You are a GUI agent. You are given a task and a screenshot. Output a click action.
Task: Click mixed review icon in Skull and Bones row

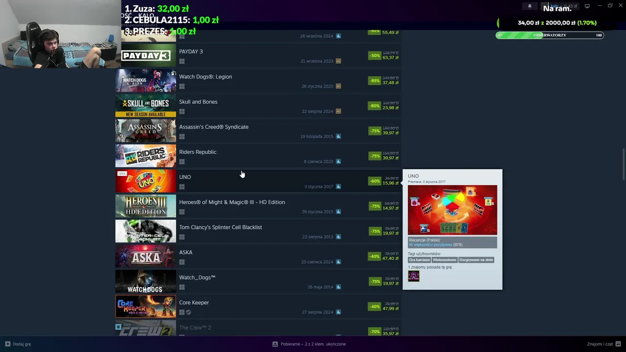point(338,111)
